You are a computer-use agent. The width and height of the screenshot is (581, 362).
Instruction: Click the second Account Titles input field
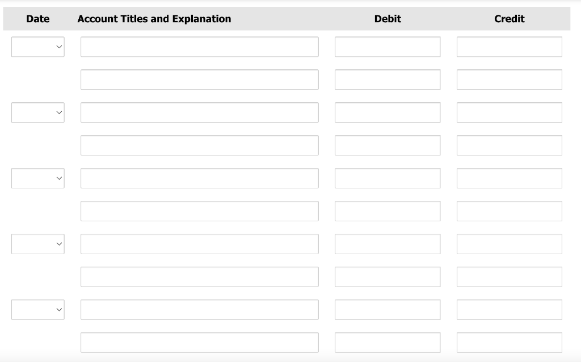coord(200,79)
